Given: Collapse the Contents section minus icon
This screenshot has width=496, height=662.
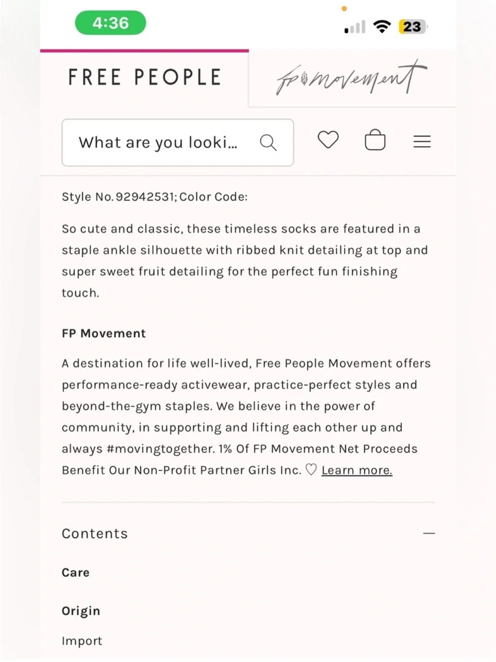Looking at the screenshot, I should (429, 533).
